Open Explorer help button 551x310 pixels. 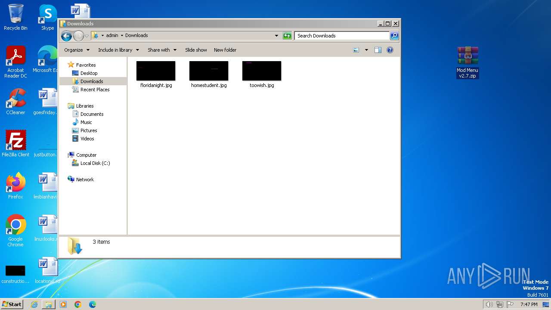pos(390,50)
